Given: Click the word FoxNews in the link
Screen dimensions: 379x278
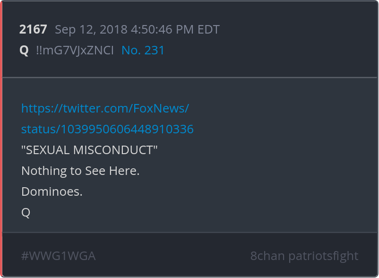Looking at the screenshot, I should tap(159, 108).
